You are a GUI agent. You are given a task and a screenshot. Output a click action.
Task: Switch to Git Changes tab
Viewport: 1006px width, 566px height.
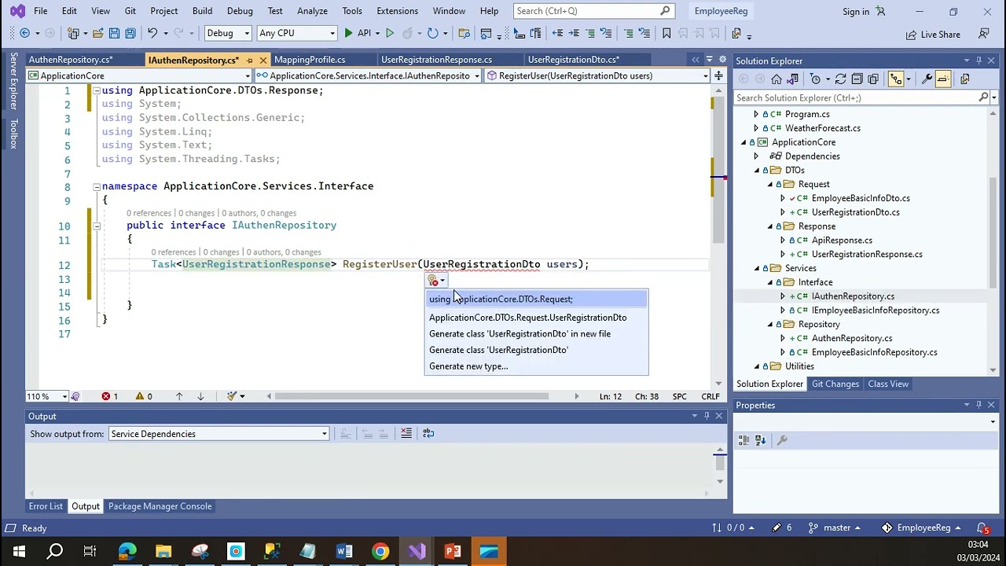click(x=835, y=384)
